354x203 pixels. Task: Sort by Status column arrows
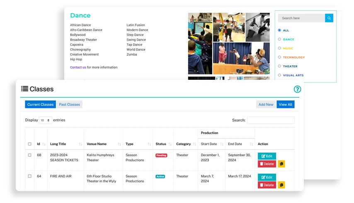tap(170, 144)
